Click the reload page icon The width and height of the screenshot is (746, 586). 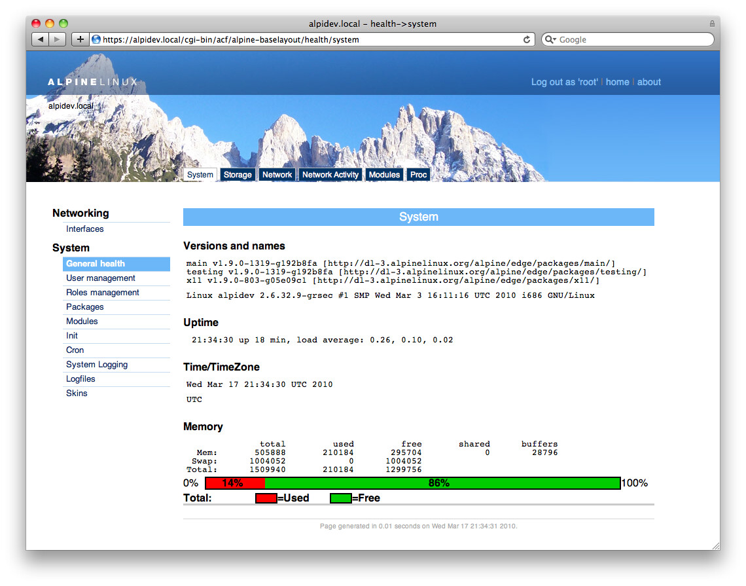click(527, 39)
